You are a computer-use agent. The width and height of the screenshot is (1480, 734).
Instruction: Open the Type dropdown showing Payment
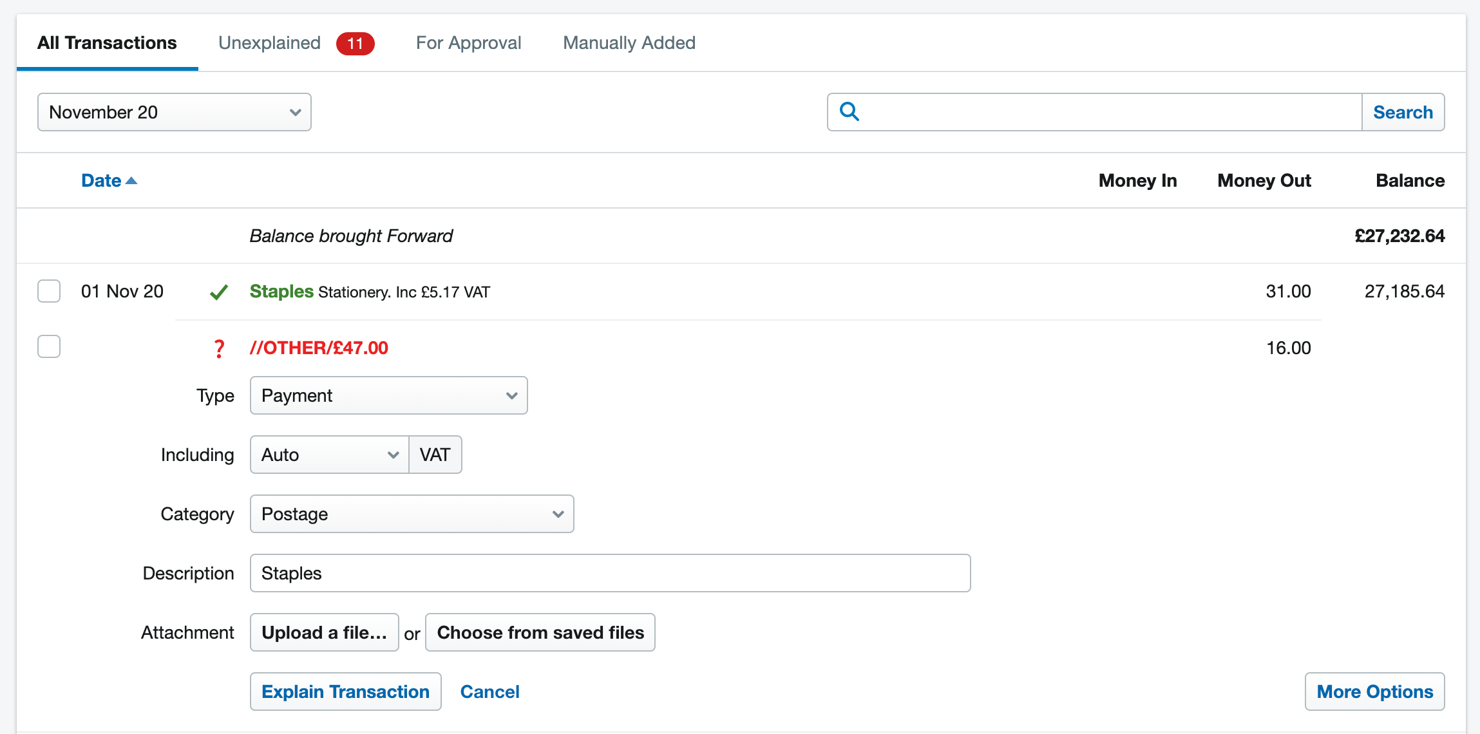(x=388, y=395)
